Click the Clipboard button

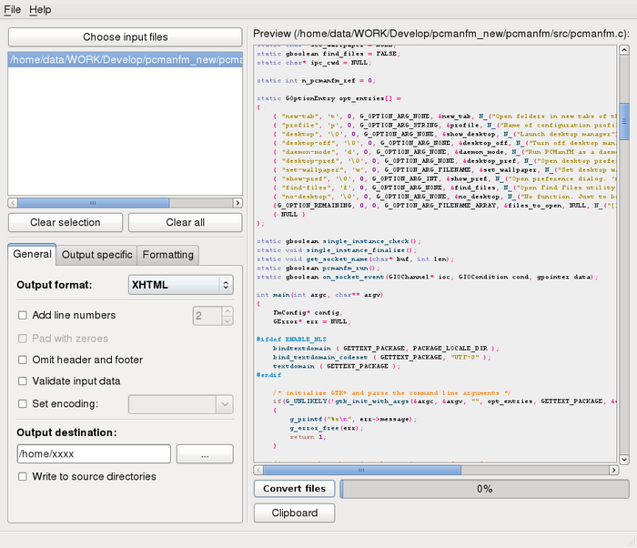[294, 512]
